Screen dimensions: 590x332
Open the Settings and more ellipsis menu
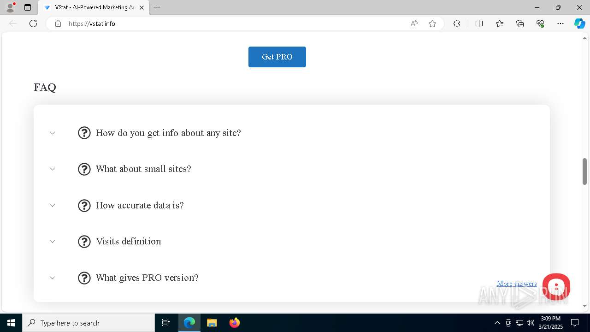pyautogui.click(x=560, y=24)
